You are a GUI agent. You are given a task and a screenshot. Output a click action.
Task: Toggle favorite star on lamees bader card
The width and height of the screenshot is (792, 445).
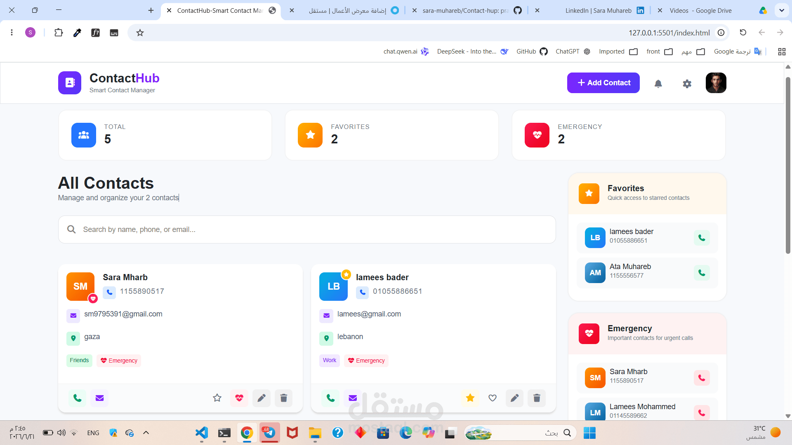pos(470,398)
